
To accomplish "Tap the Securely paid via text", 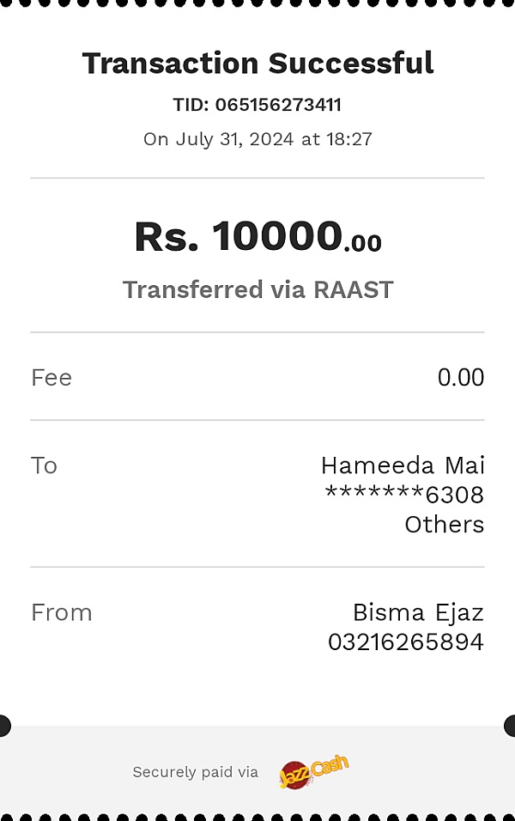I will [x=195, y=772].
